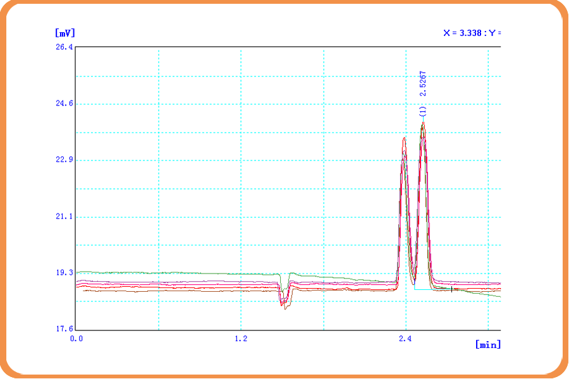569x379 pixels.
Task: Click the 1.2 x-axis time value
Action: [x=240, y=339]
